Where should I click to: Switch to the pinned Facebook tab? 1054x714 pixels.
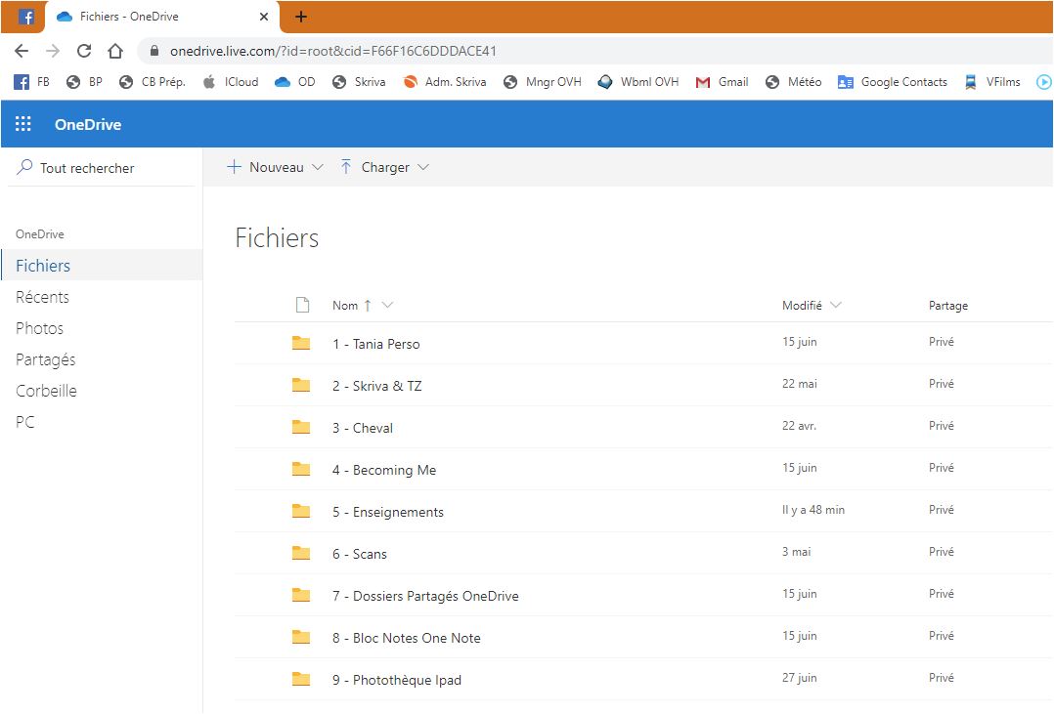click(25, 17)
